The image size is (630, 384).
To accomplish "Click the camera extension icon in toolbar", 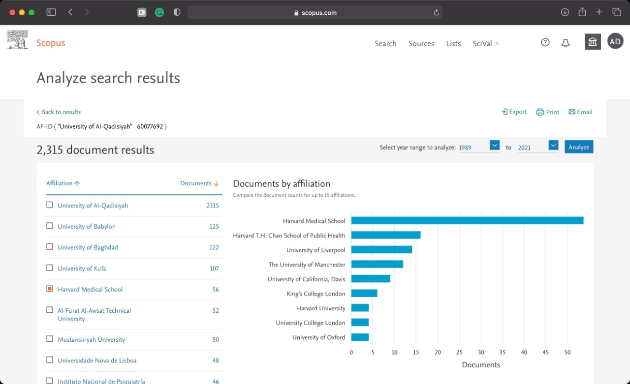I will click(142, 13).
